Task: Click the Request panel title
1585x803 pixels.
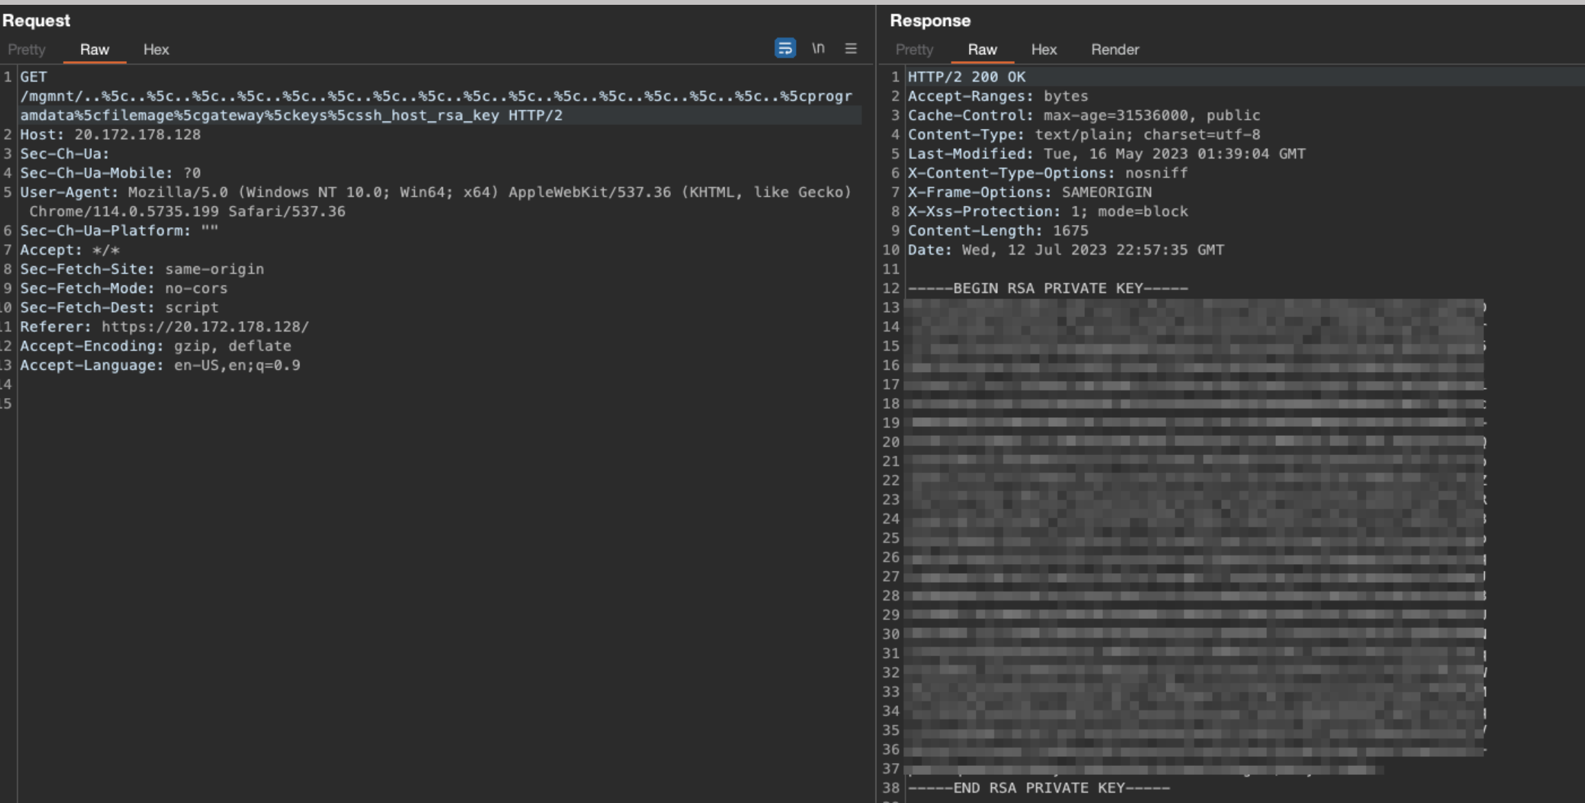Action: coord(36,21)
